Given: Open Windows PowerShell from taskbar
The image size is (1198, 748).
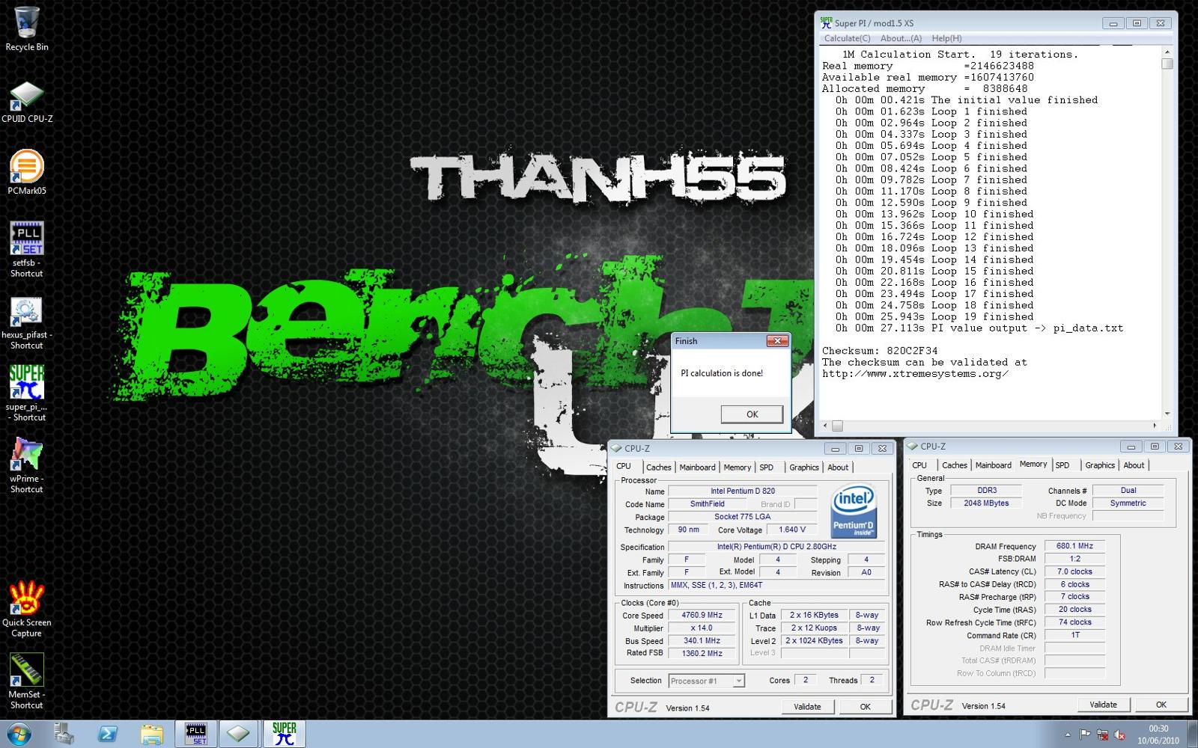Looking at the screenshot, I should click(x=108, y=735).
